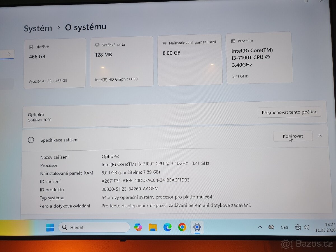
Task: Show hidden tray icons with the chevron
Action: tap(260, 227)
